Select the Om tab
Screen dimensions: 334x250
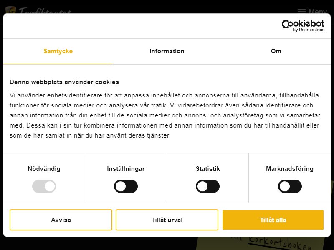tap(276, 51)
